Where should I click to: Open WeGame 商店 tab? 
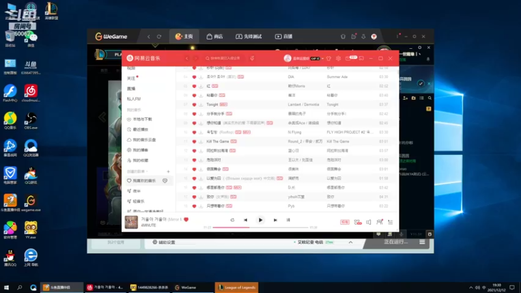pyautogui.click(x=214, y=36)
